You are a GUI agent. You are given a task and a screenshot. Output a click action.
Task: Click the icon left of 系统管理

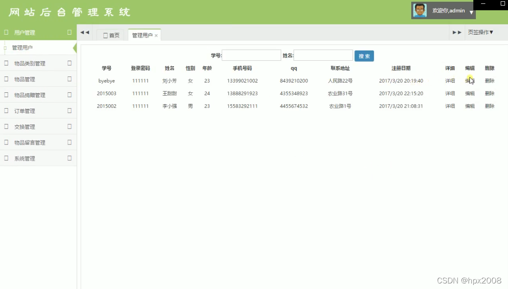pyautogui.click(x=6, y=158)
